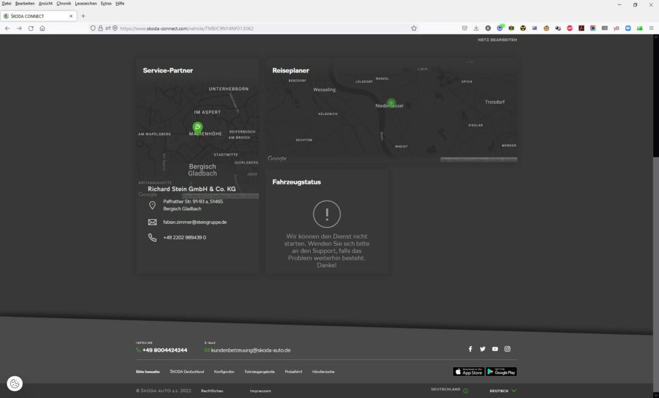Click the green service partner map pin
This screenshot has width=659, height=398.
click(198, 127)
